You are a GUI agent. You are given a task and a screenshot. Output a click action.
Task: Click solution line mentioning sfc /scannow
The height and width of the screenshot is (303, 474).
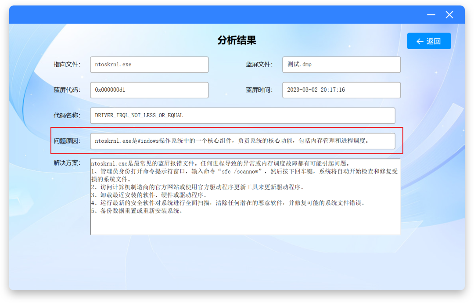(x=244, y=175)
